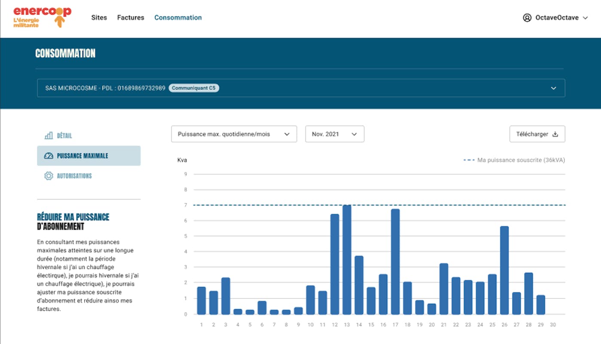The height and width of the screenshot is (344, 601).
Task: Click the bar for day 20
Action: (x=432, y=309)
